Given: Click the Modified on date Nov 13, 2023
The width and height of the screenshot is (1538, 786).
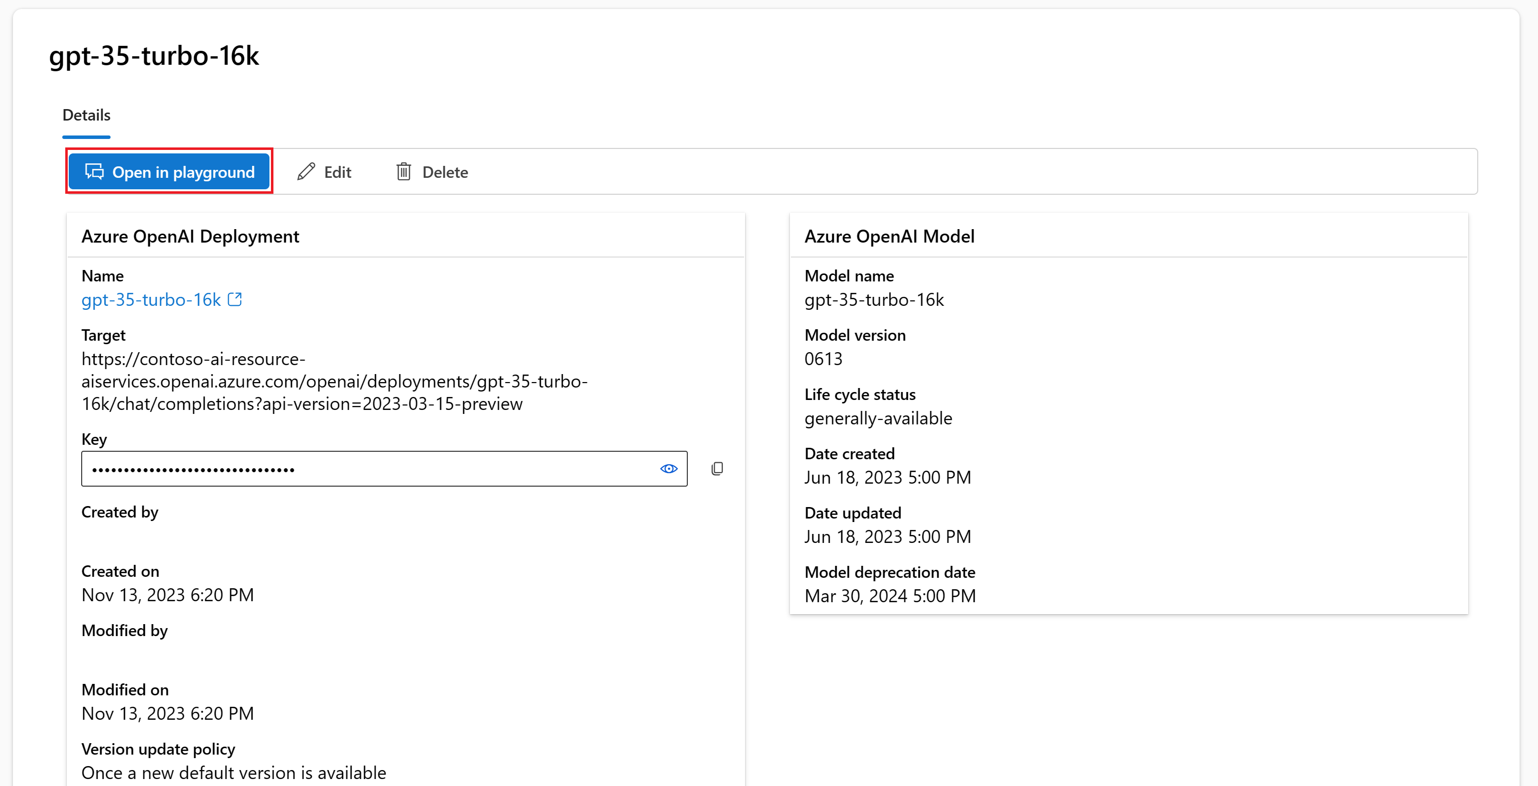Looking at the screenshot, I should (x=168, y=714).
